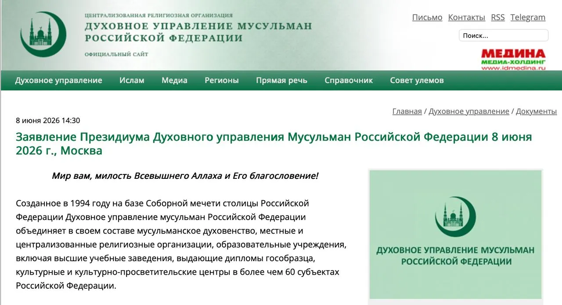Open the Ислам menu item

pos(132,80)
